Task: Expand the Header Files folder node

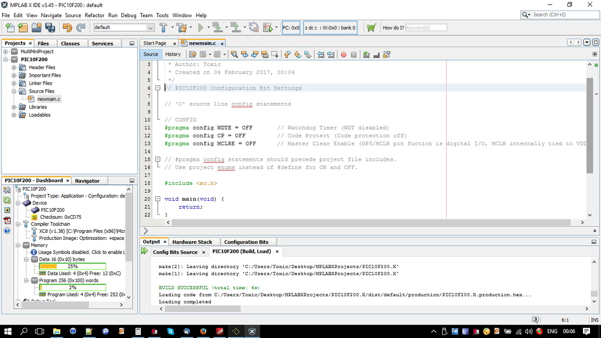Action: click(14, 67)
